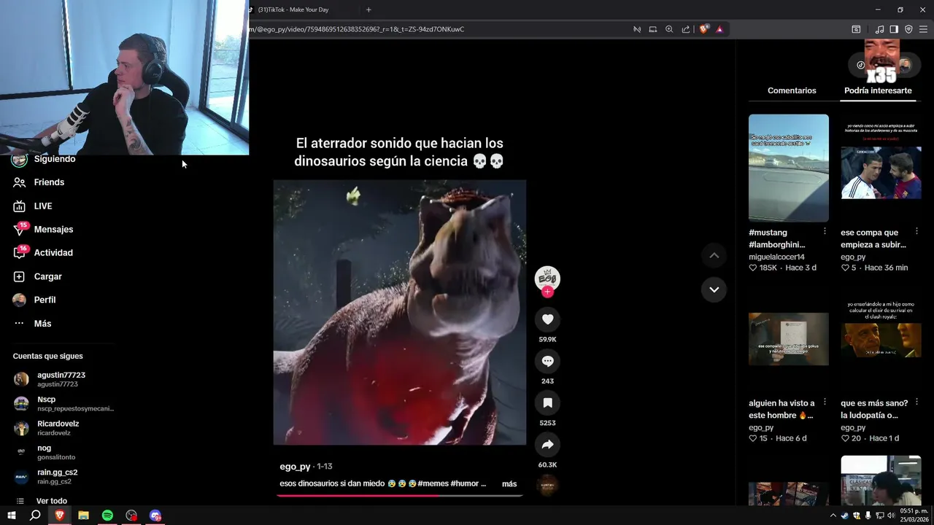Expand the video caption with más
This screenshot has width=934, height=525.
(509, 483)
